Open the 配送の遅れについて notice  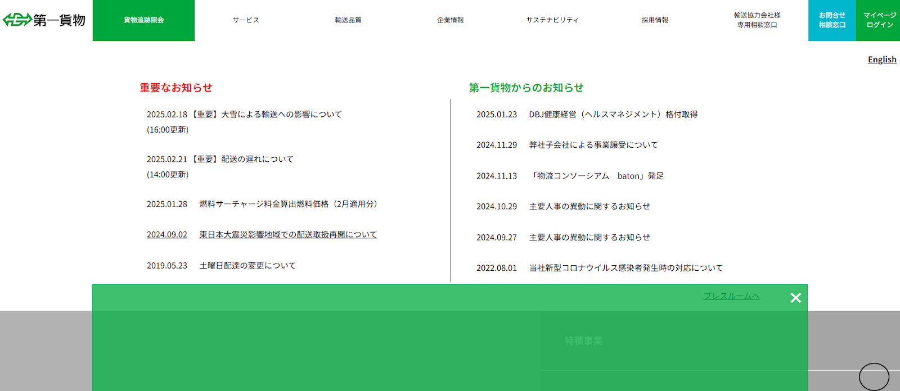coord(220,167)
